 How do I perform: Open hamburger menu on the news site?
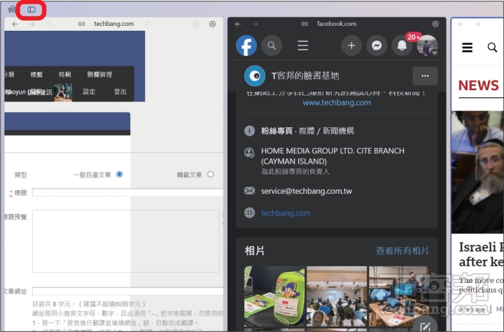(467, 48)
